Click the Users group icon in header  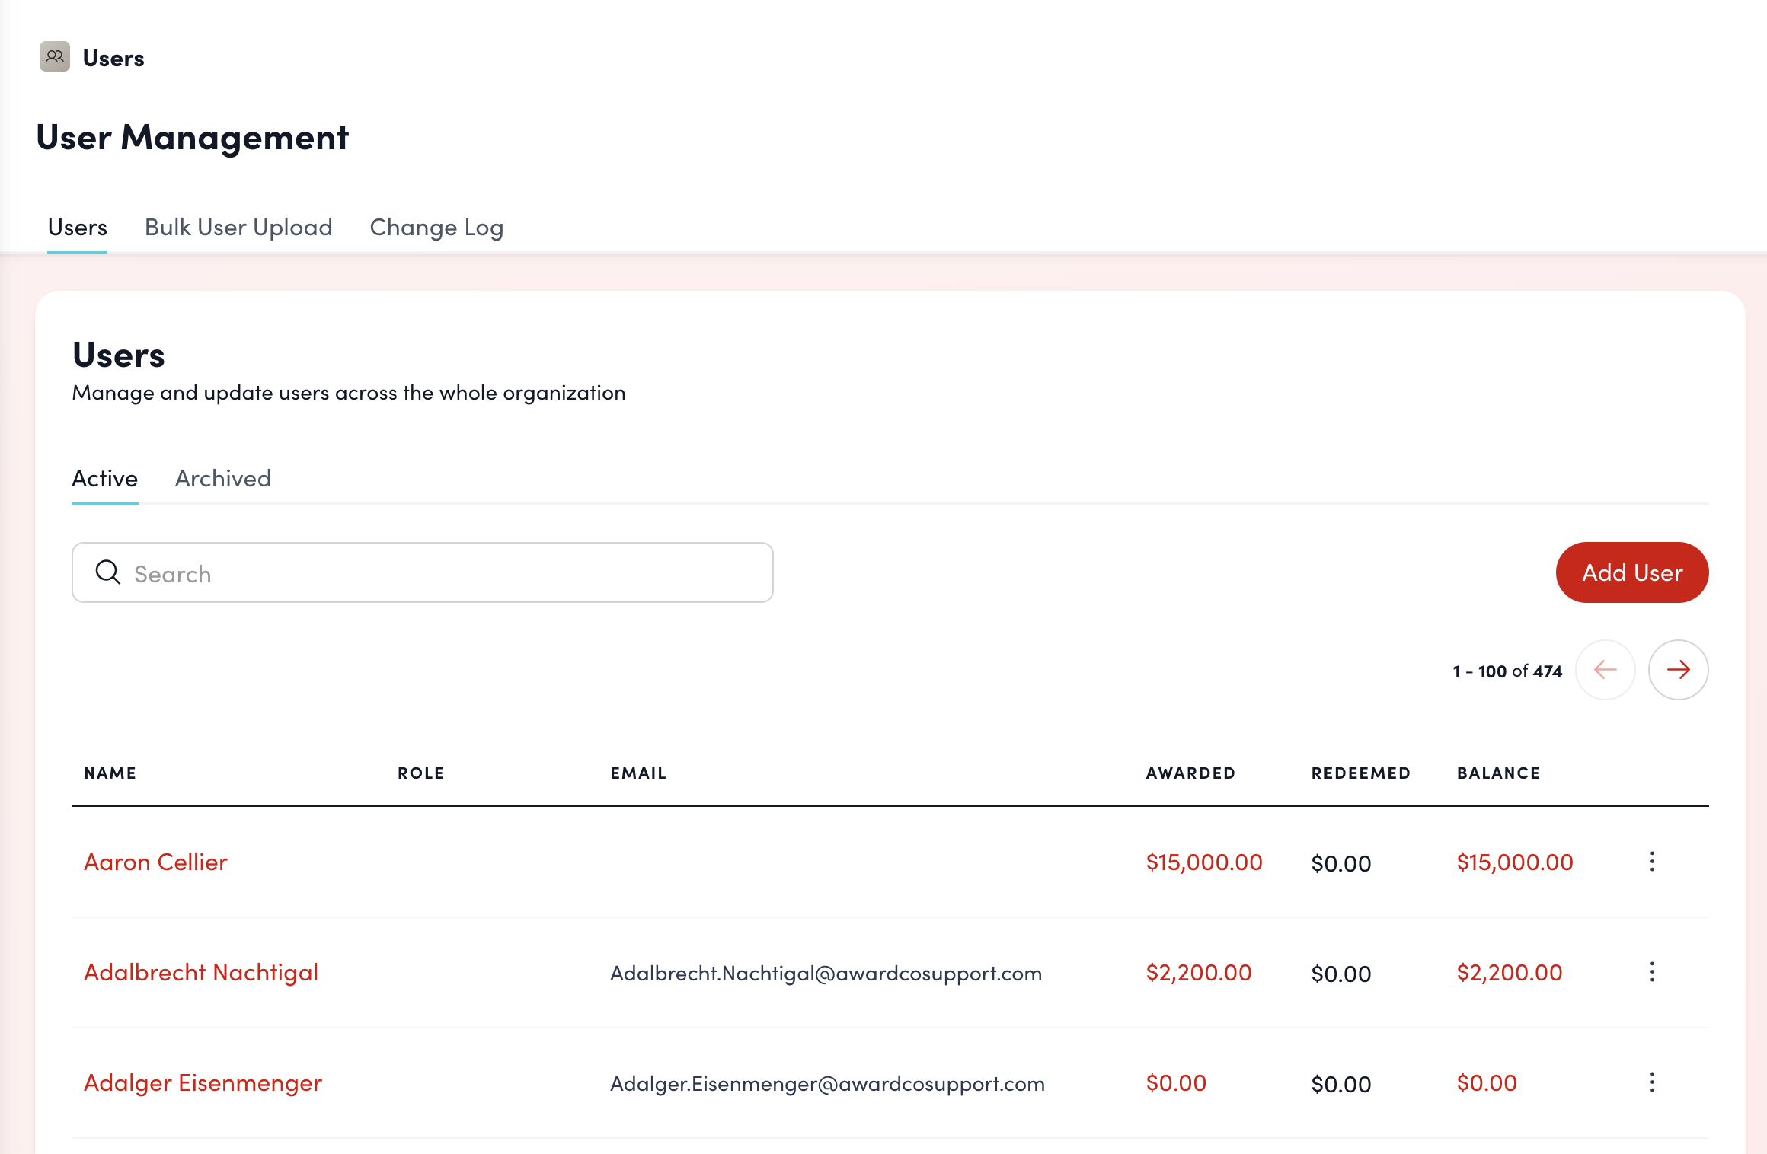point(55,57)
